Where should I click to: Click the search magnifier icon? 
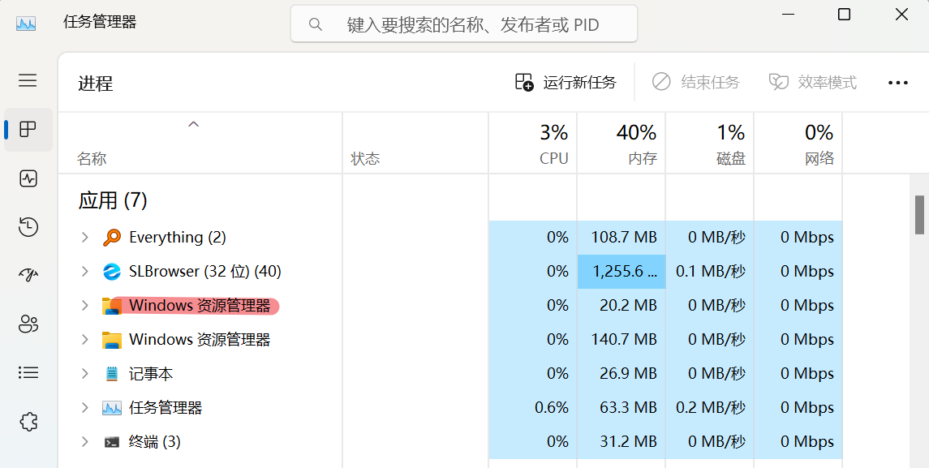click(315, 24)
